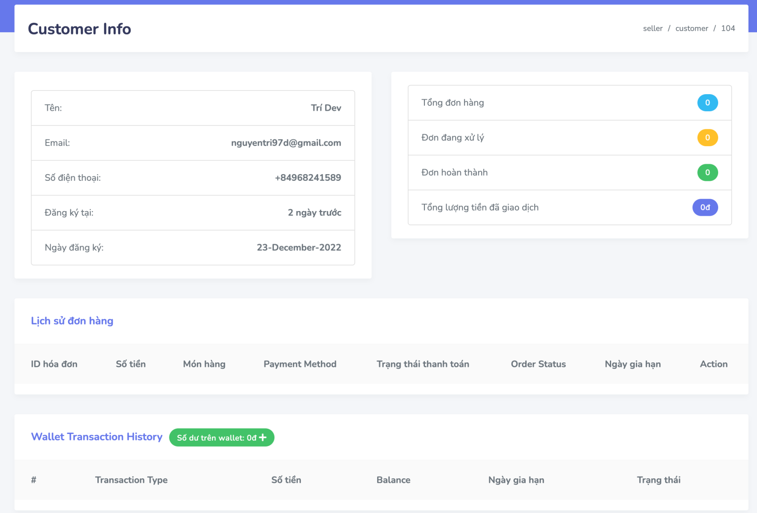
Task: Click the green Đơn hoàn thành badge
Action: click(x=707, y=173)
